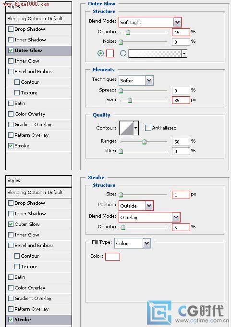231x327 pixels.
Task: Uncheck Outer Glow in the Outer Glow dialog
Action: point(11,50)
